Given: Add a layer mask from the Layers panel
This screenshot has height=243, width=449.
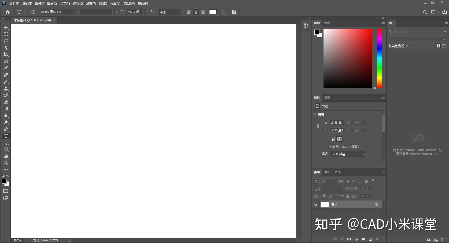Looking at the screenshot, I should (349, 239).
